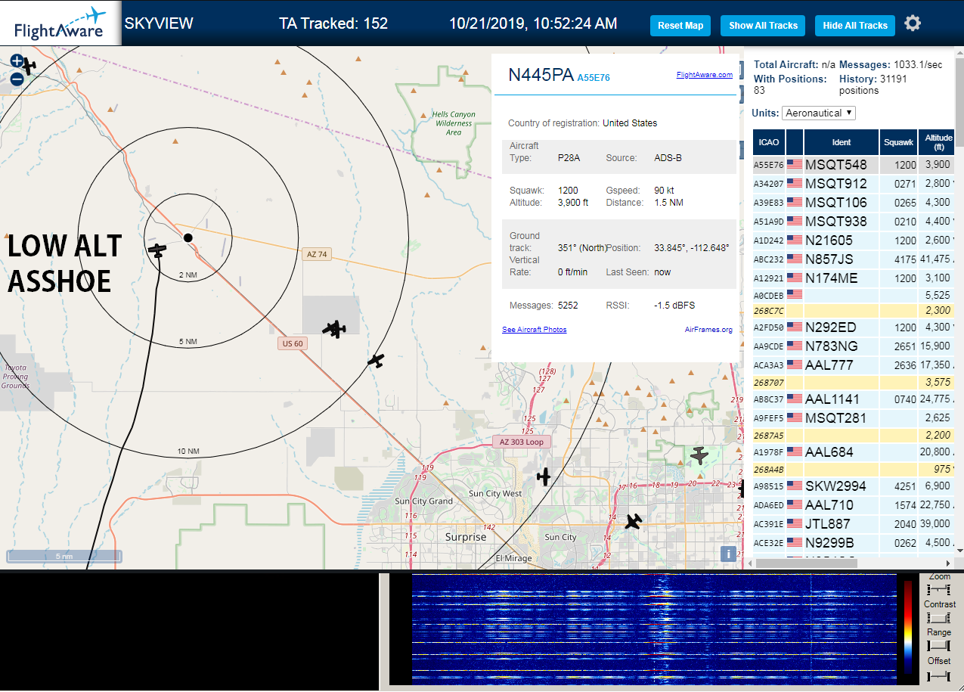964x692 pixels.
Task: Open FlightAware.com link in info panel
Action: point(704,75)
